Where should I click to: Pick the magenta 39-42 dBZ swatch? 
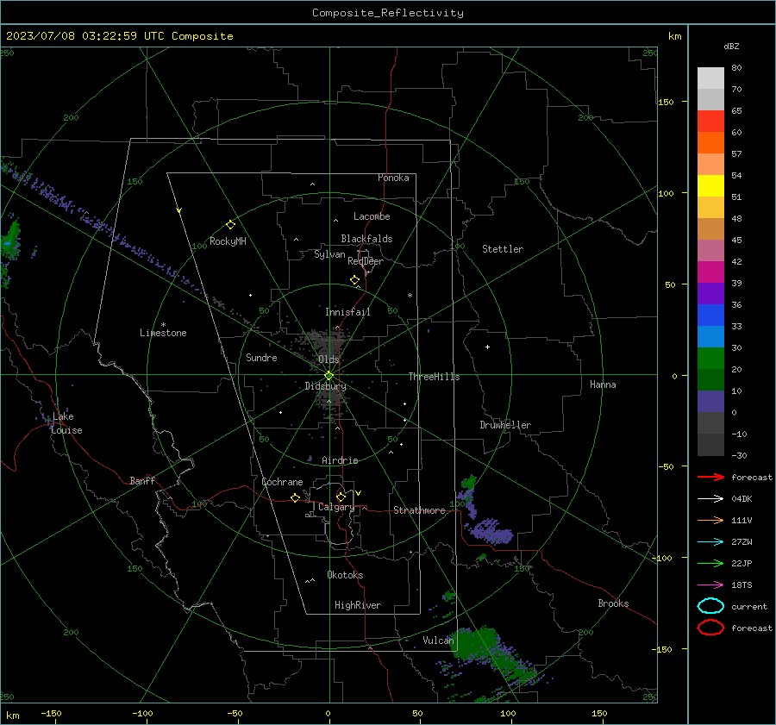[710, 272]
